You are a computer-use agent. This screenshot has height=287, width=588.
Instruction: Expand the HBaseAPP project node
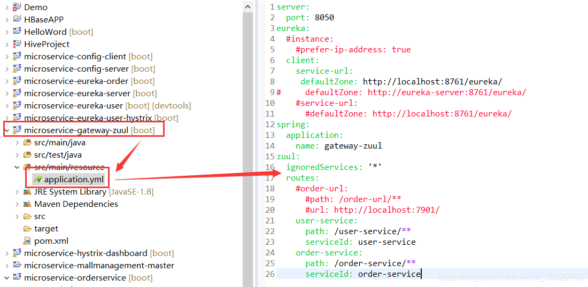pos(7,19)
